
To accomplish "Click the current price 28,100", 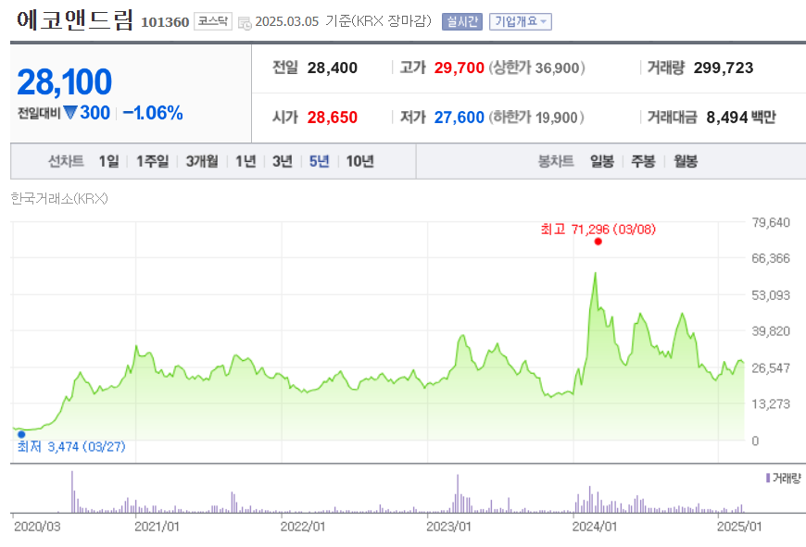I will (65, 81).
